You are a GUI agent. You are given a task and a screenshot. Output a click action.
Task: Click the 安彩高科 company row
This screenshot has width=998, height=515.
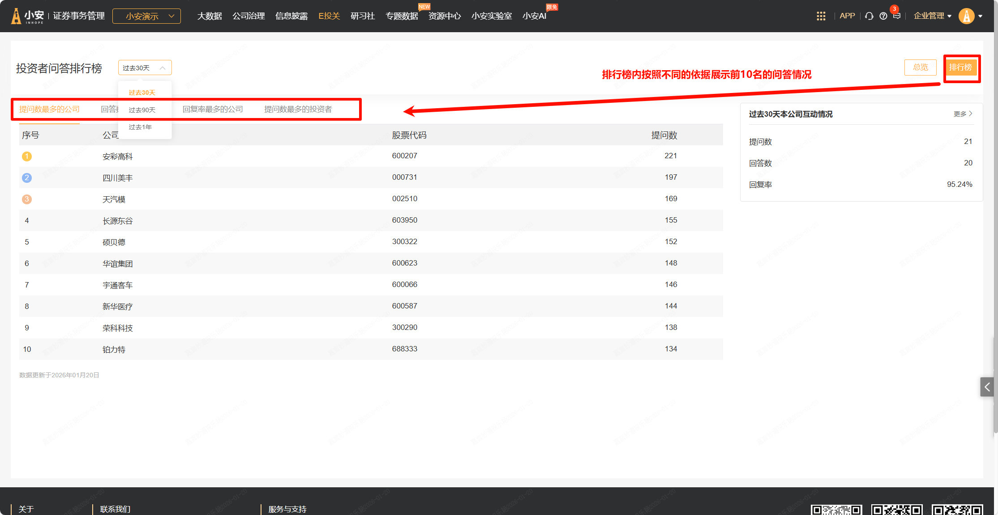(117, 156)
